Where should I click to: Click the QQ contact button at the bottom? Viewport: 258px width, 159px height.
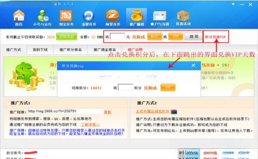pos(189,153)
